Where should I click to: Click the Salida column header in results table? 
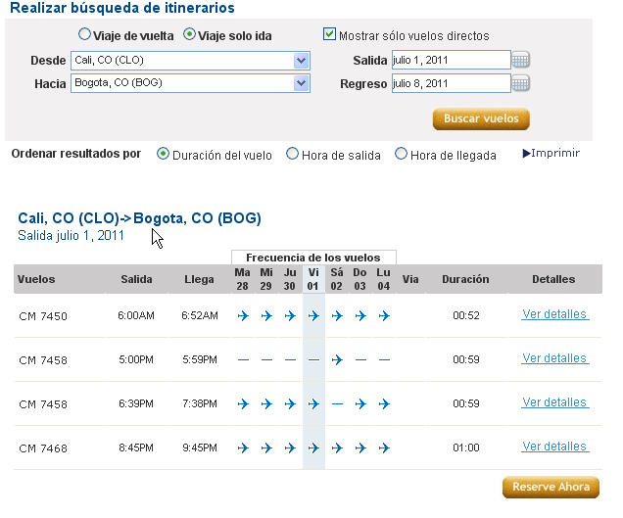[x=136, y=279]
